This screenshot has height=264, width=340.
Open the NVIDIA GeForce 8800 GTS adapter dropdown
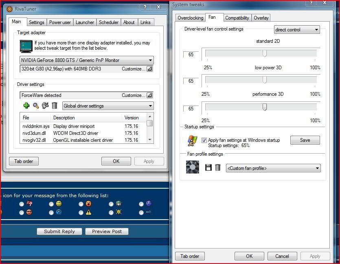[x=86, y=60]
